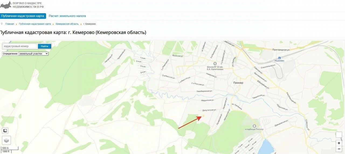Screen dimensions: 345x154
Task: Open Расчет земельного налога tab
Action: click(67, 16)
